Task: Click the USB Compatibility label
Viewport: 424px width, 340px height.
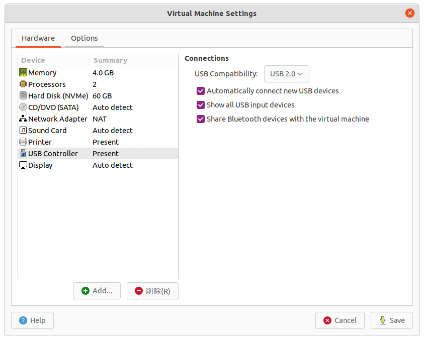Action: tap(226, 74)
